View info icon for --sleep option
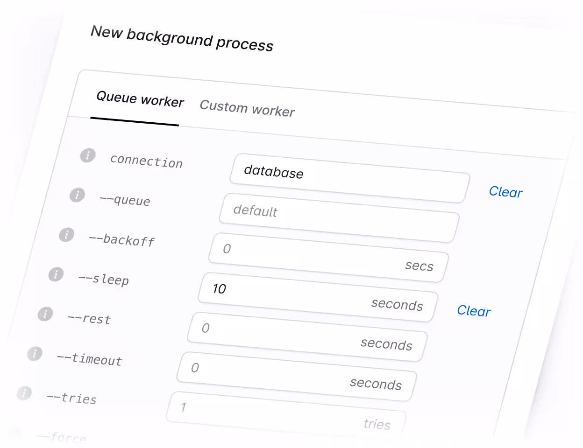The width and height of the screenshot is (583, 448). click(56, 274)
